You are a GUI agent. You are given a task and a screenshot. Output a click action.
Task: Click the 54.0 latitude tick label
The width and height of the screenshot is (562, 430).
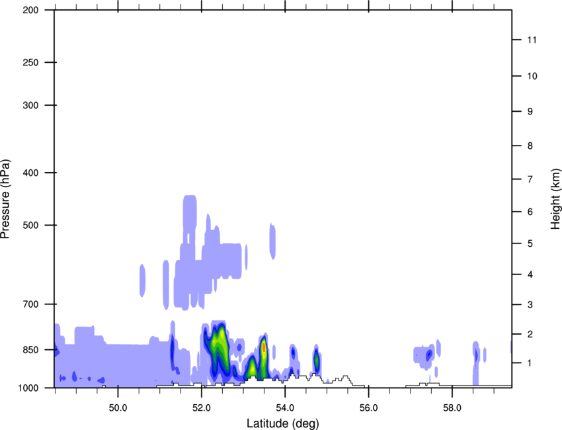pos(286,408)
